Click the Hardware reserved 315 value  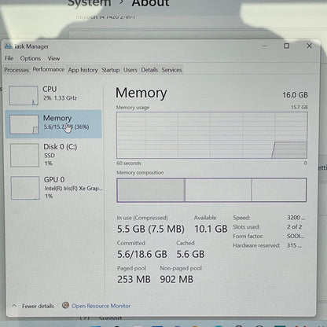(x=294, y=245)
